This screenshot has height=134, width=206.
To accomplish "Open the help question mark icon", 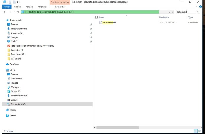I will (200, 7).
